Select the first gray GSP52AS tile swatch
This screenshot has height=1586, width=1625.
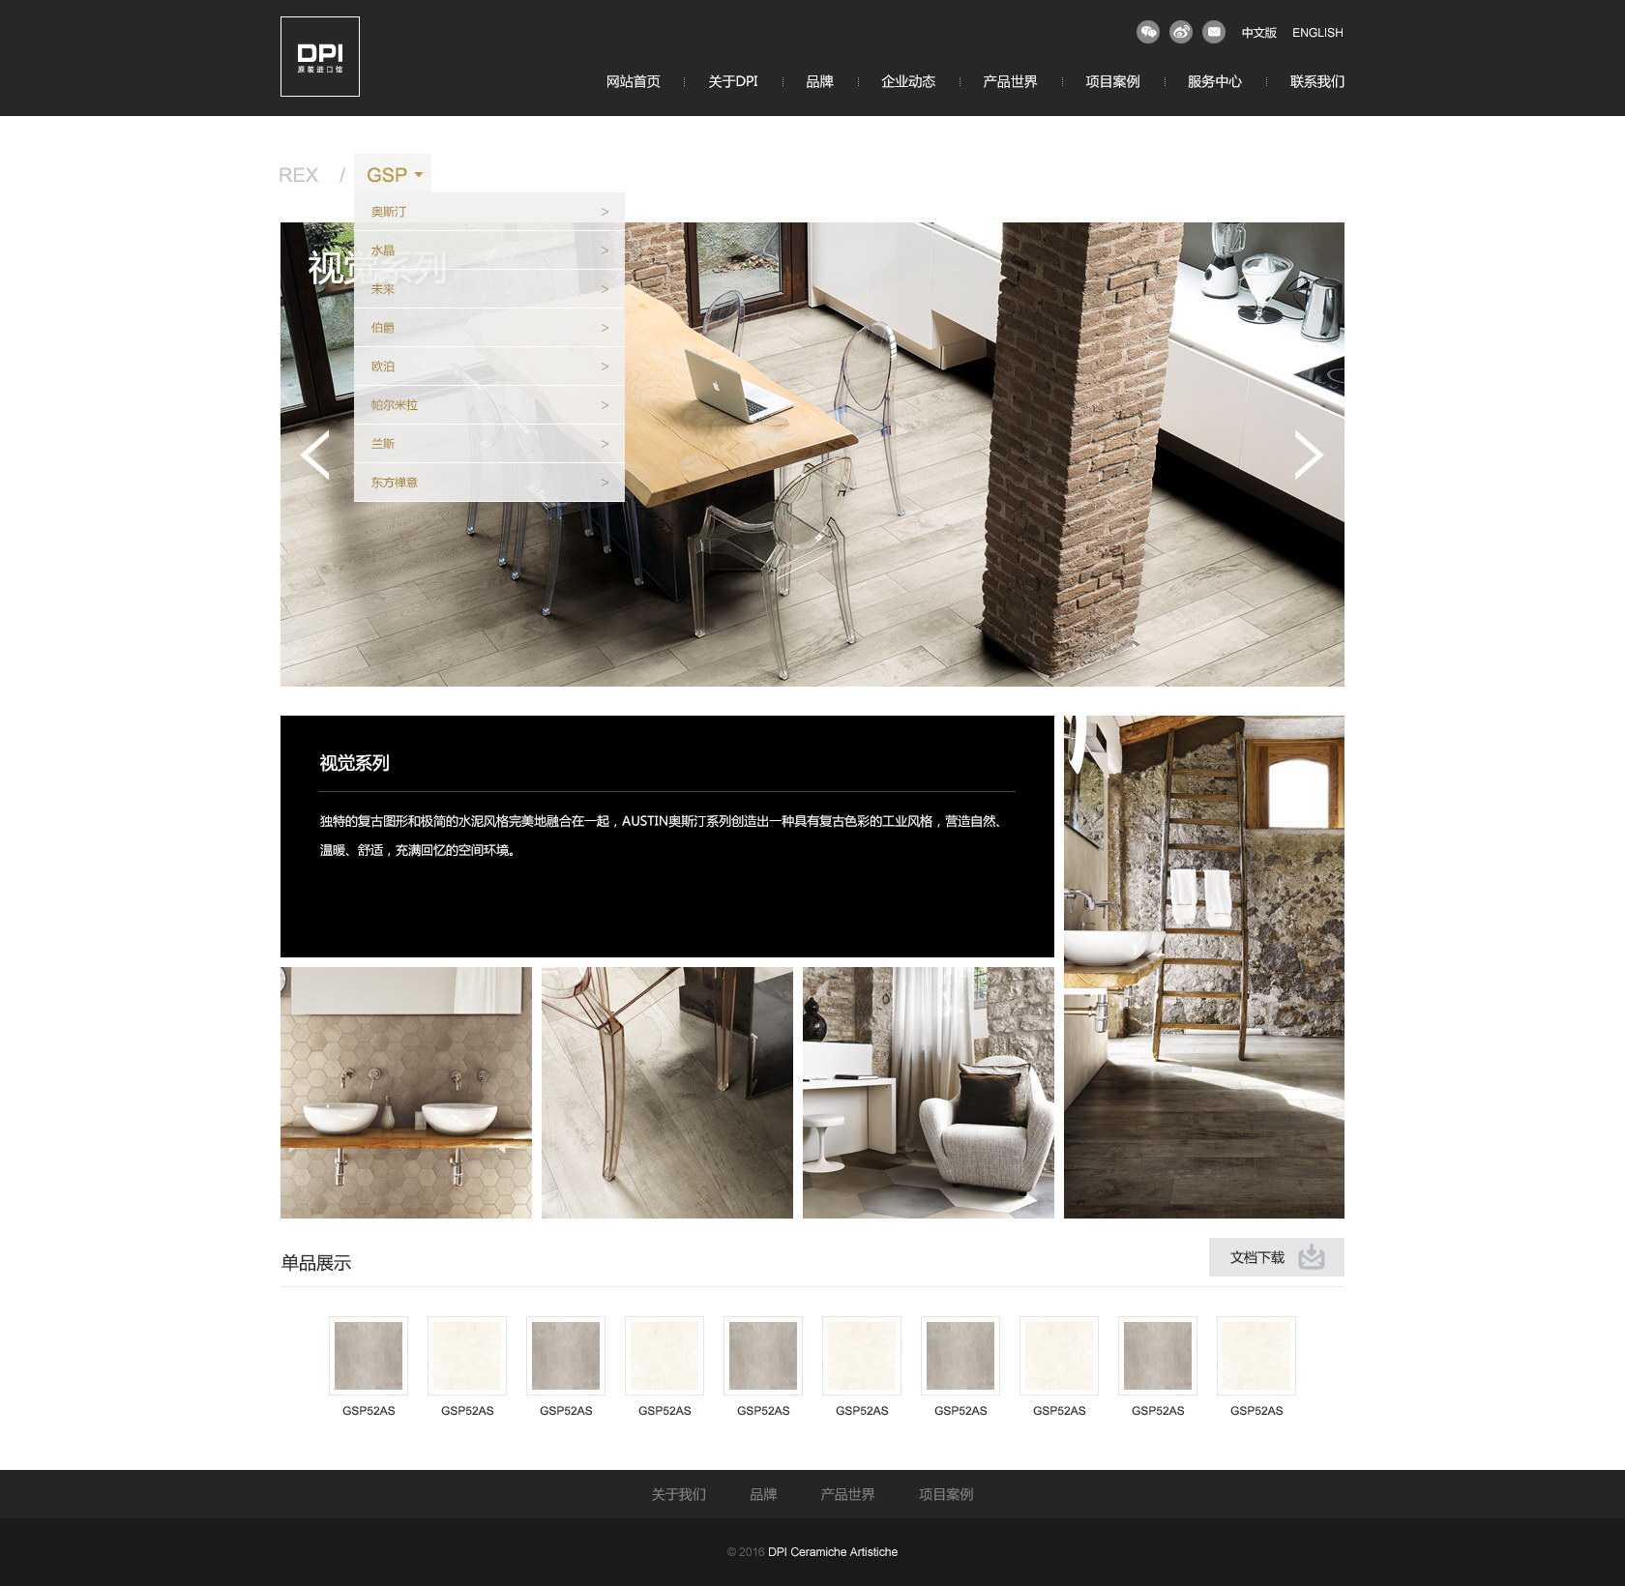point(369,1355)
